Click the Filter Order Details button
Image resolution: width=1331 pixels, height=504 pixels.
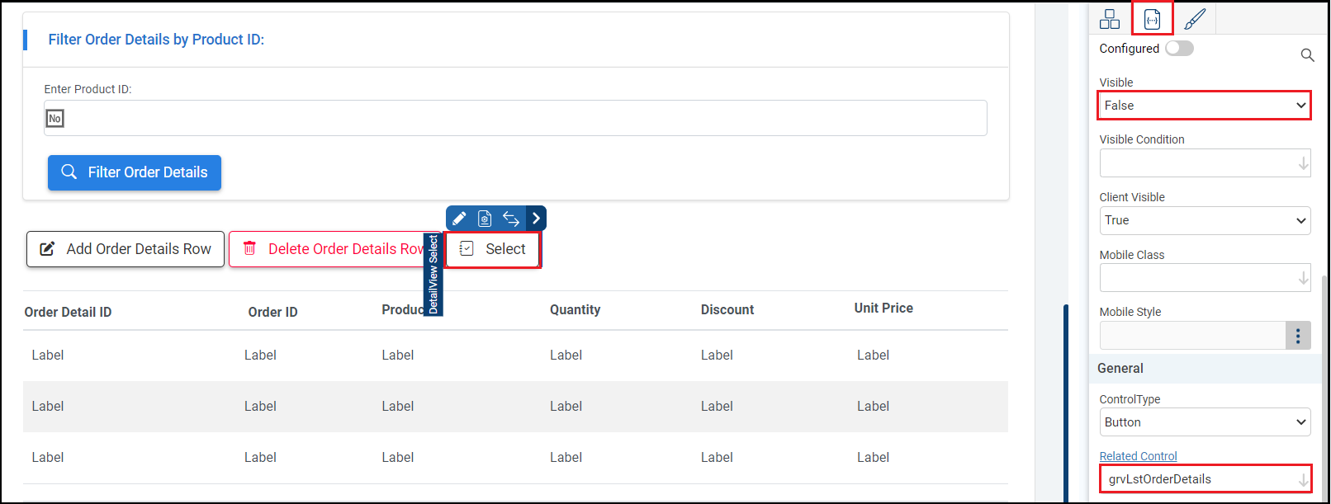(x=135, y=172)
